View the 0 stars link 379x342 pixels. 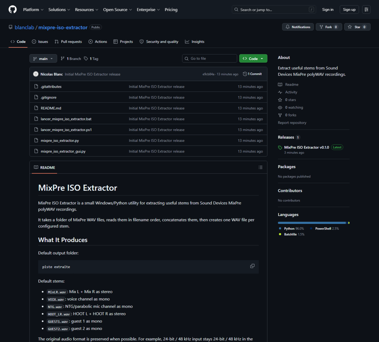point(287,100)
